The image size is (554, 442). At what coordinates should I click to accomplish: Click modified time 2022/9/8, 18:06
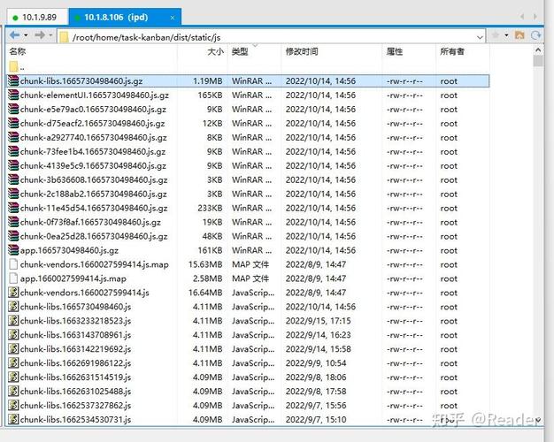pyautogui.click(x=316, y=377)
